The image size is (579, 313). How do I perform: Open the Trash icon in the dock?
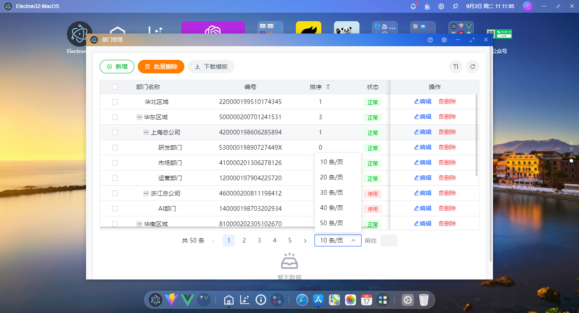point(424,300)
